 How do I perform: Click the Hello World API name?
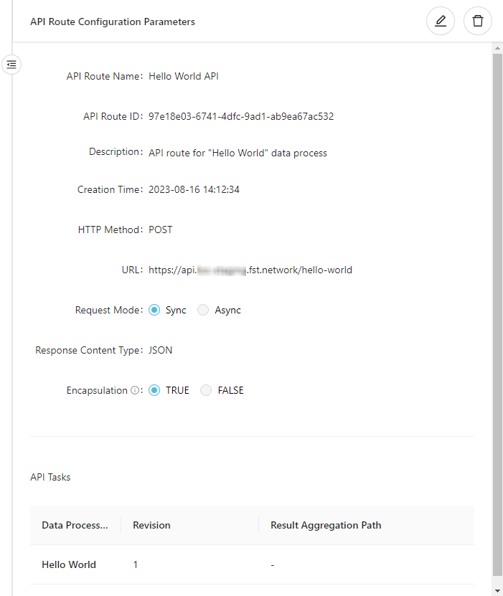[x=184, y=76]
